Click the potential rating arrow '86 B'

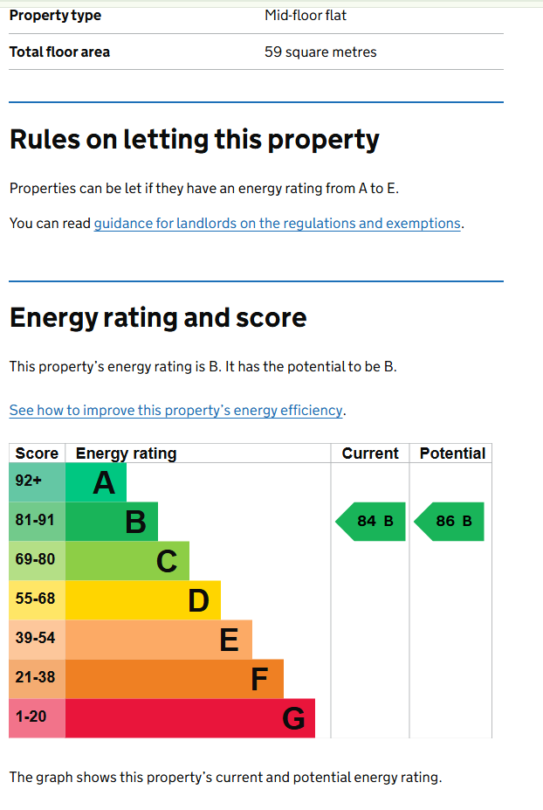(450, 522)
